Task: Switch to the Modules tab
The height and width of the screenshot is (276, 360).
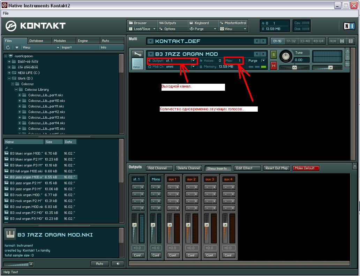Action: [63, 40]
